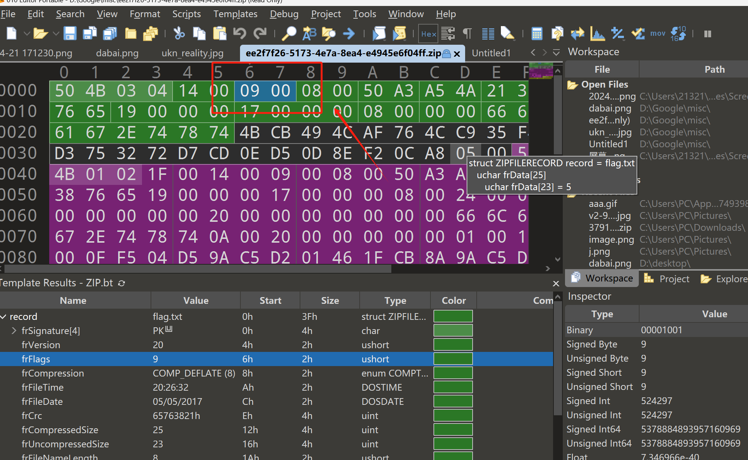The width and height of the screenshot is (748, 460).
Task: Collapse the record struct row
Action: (3, 316)
